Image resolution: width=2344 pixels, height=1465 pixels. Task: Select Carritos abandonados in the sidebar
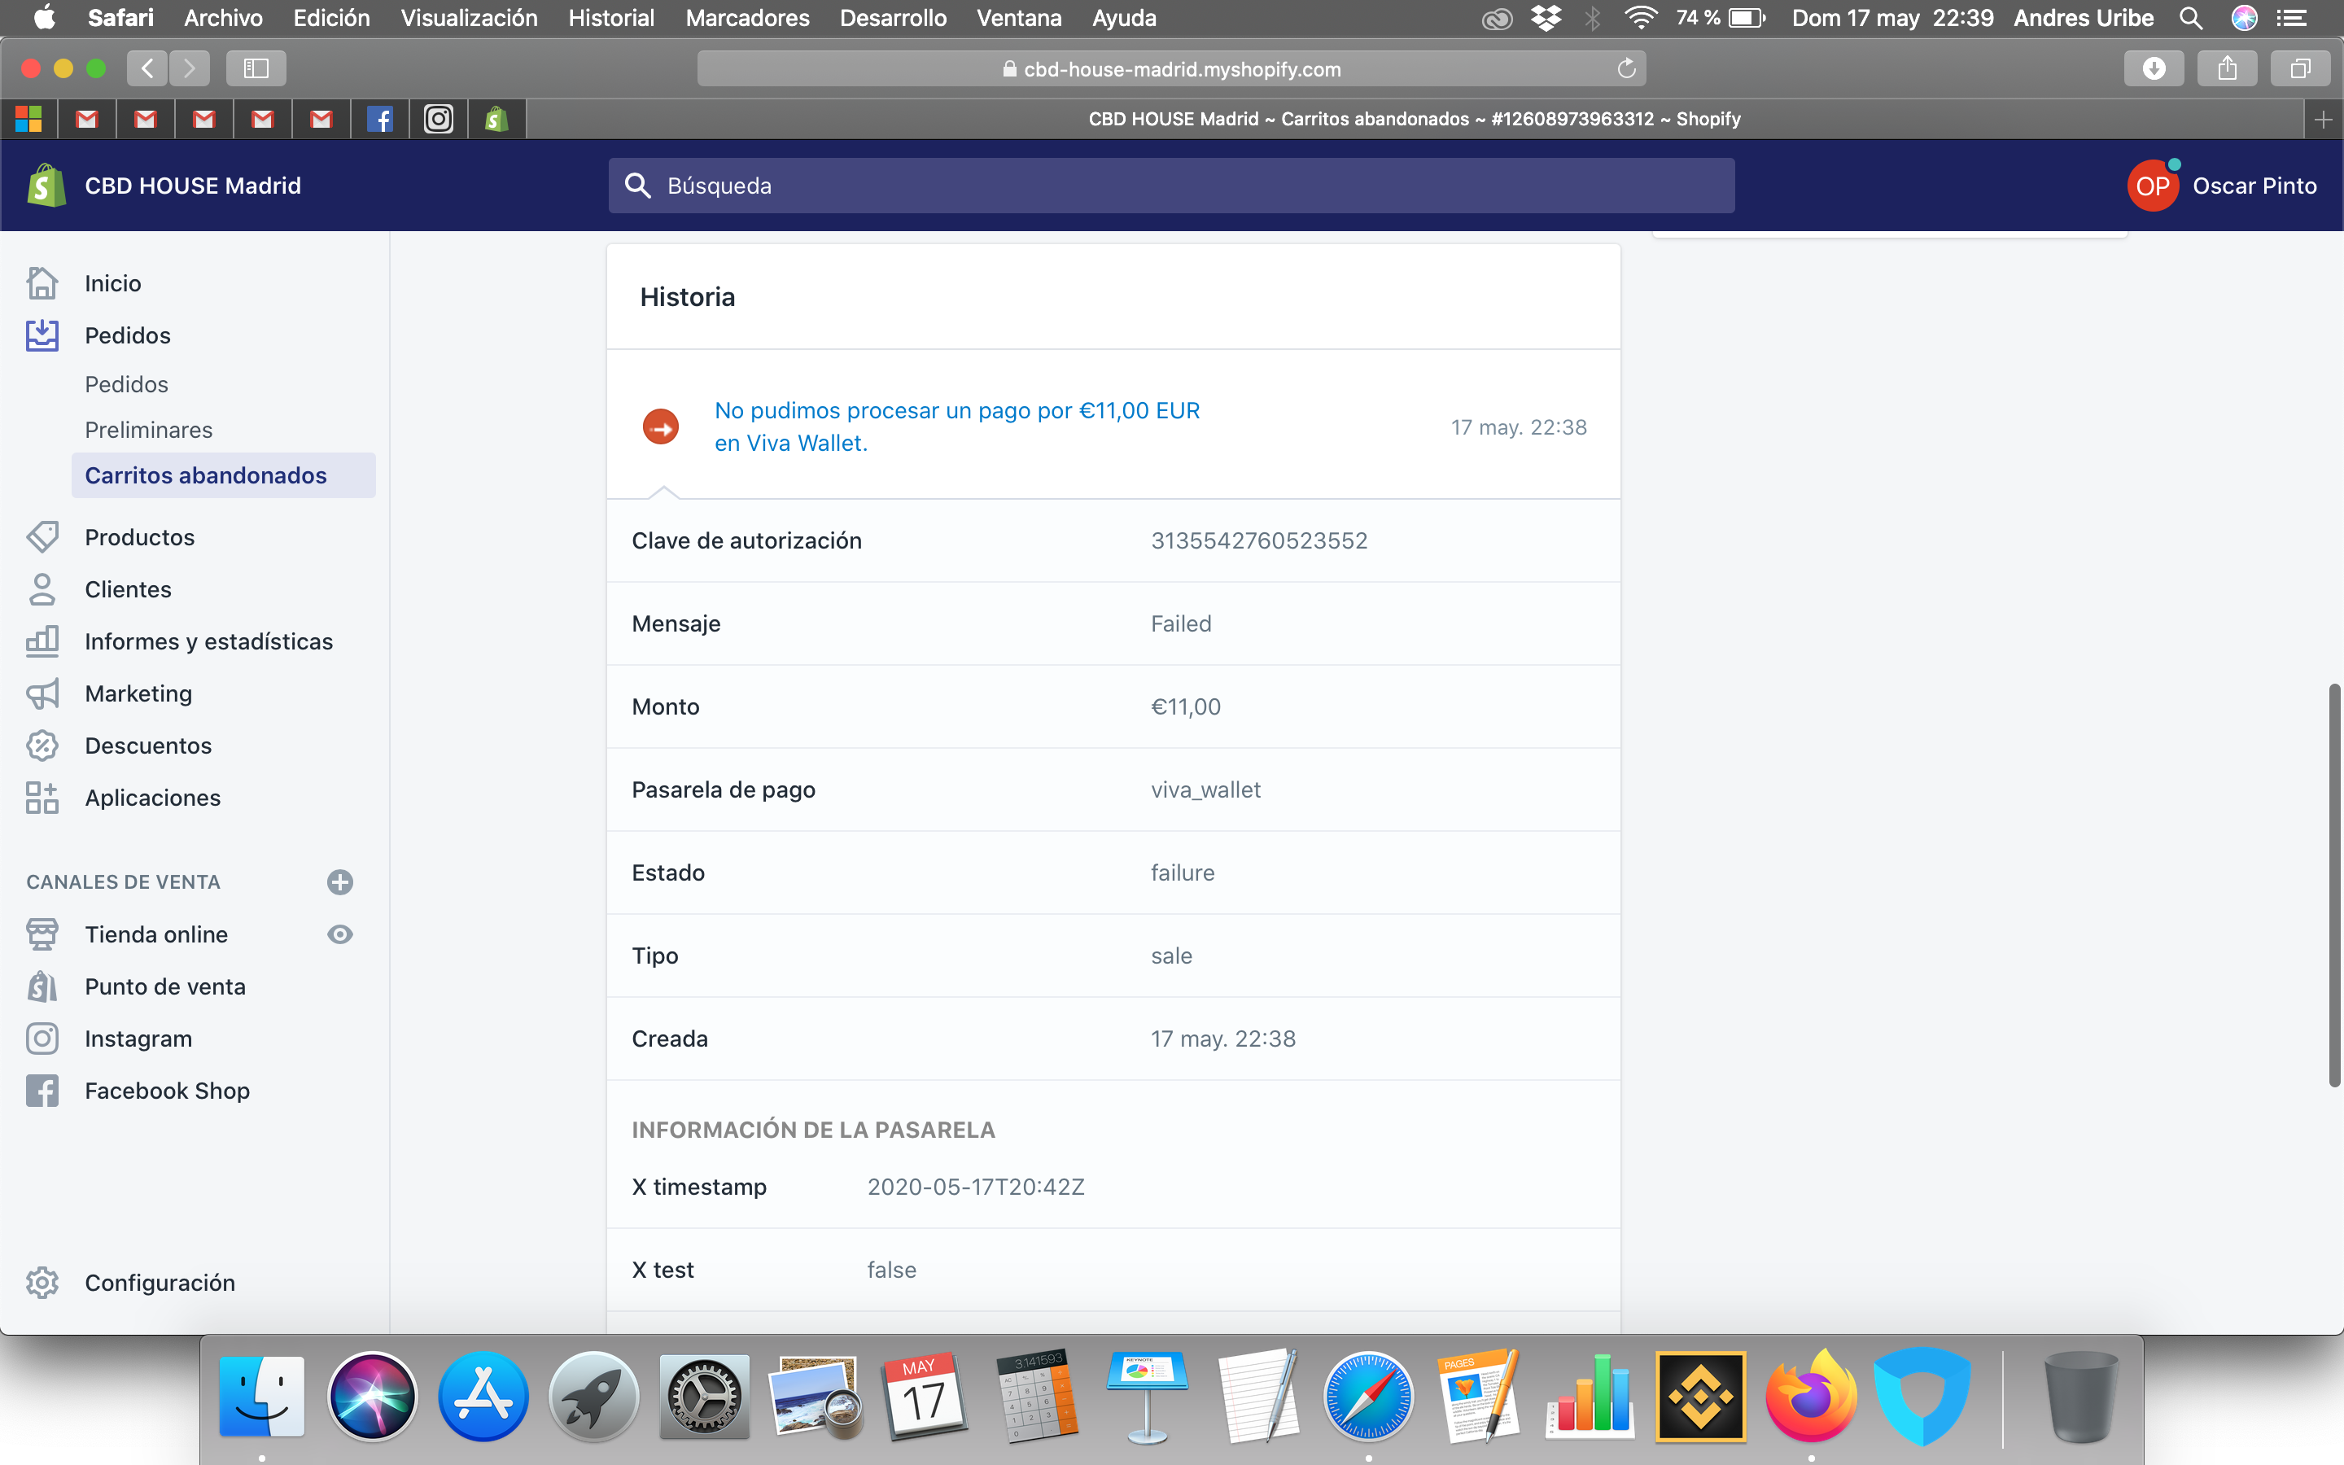205,474
